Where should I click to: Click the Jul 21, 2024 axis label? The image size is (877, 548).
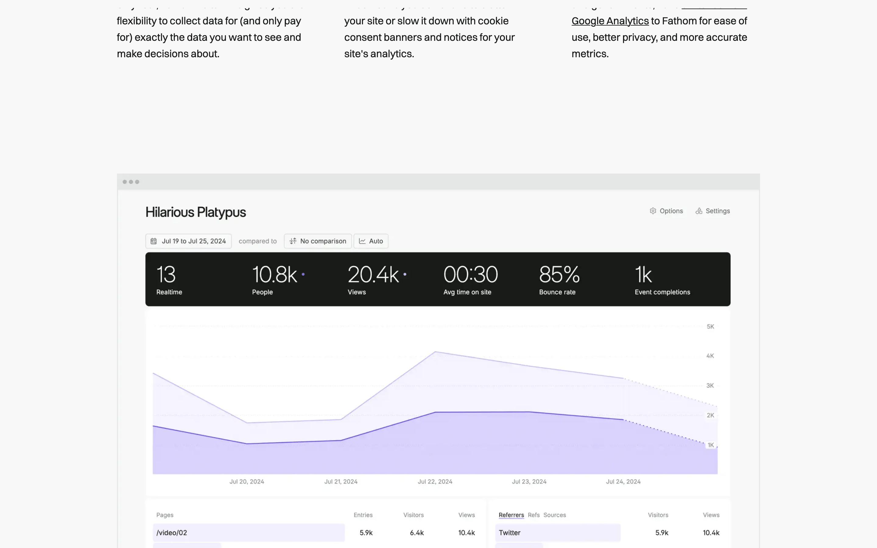[x=341, y=482]
